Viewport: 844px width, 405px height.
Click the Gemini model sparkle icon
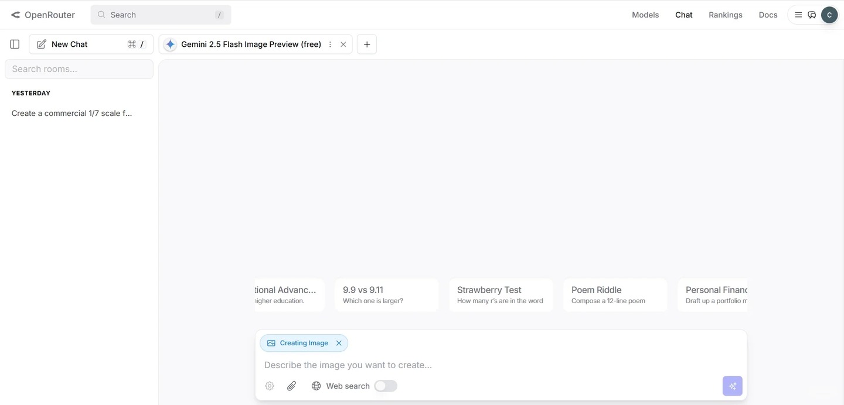pos(170,44)
